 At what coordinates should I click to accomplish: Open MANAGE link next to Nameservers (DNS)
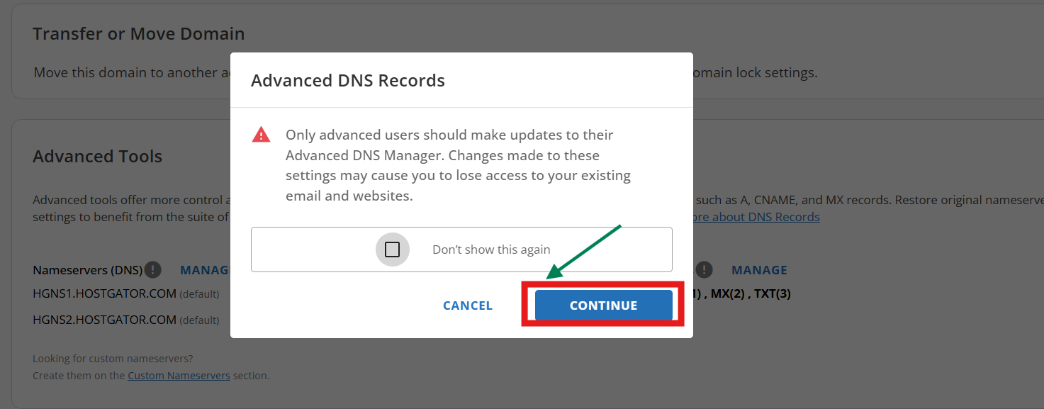click(x=205, y=270)
